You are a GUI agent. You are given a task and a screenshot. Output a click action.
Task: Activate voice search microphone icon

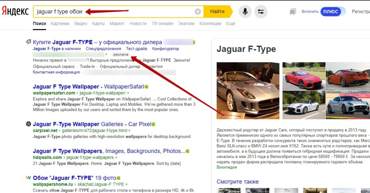(x=245, y=12)
